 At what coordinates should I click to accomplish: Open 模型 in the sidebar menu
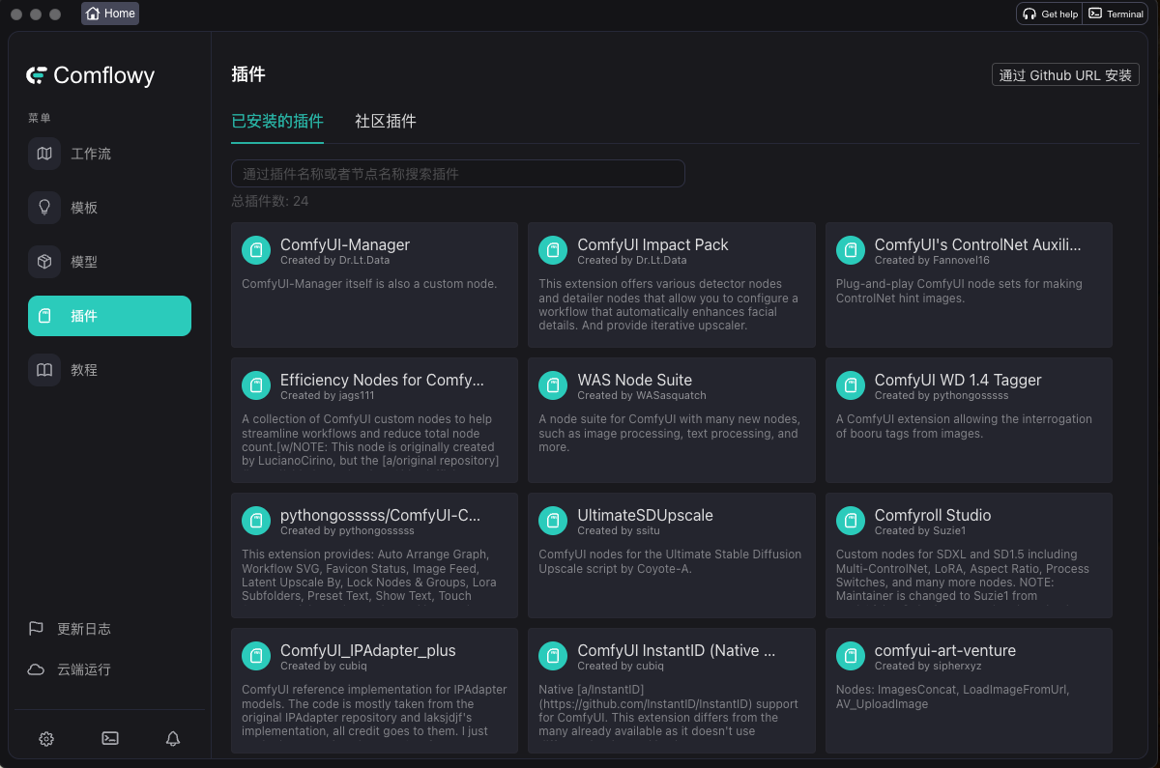[x=109, y=262]
